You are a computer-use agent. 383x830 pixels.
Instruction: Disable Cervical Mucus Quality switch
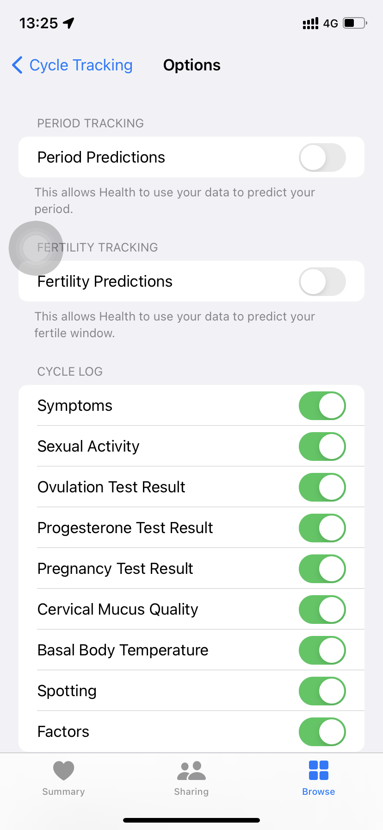click(322, 610)
